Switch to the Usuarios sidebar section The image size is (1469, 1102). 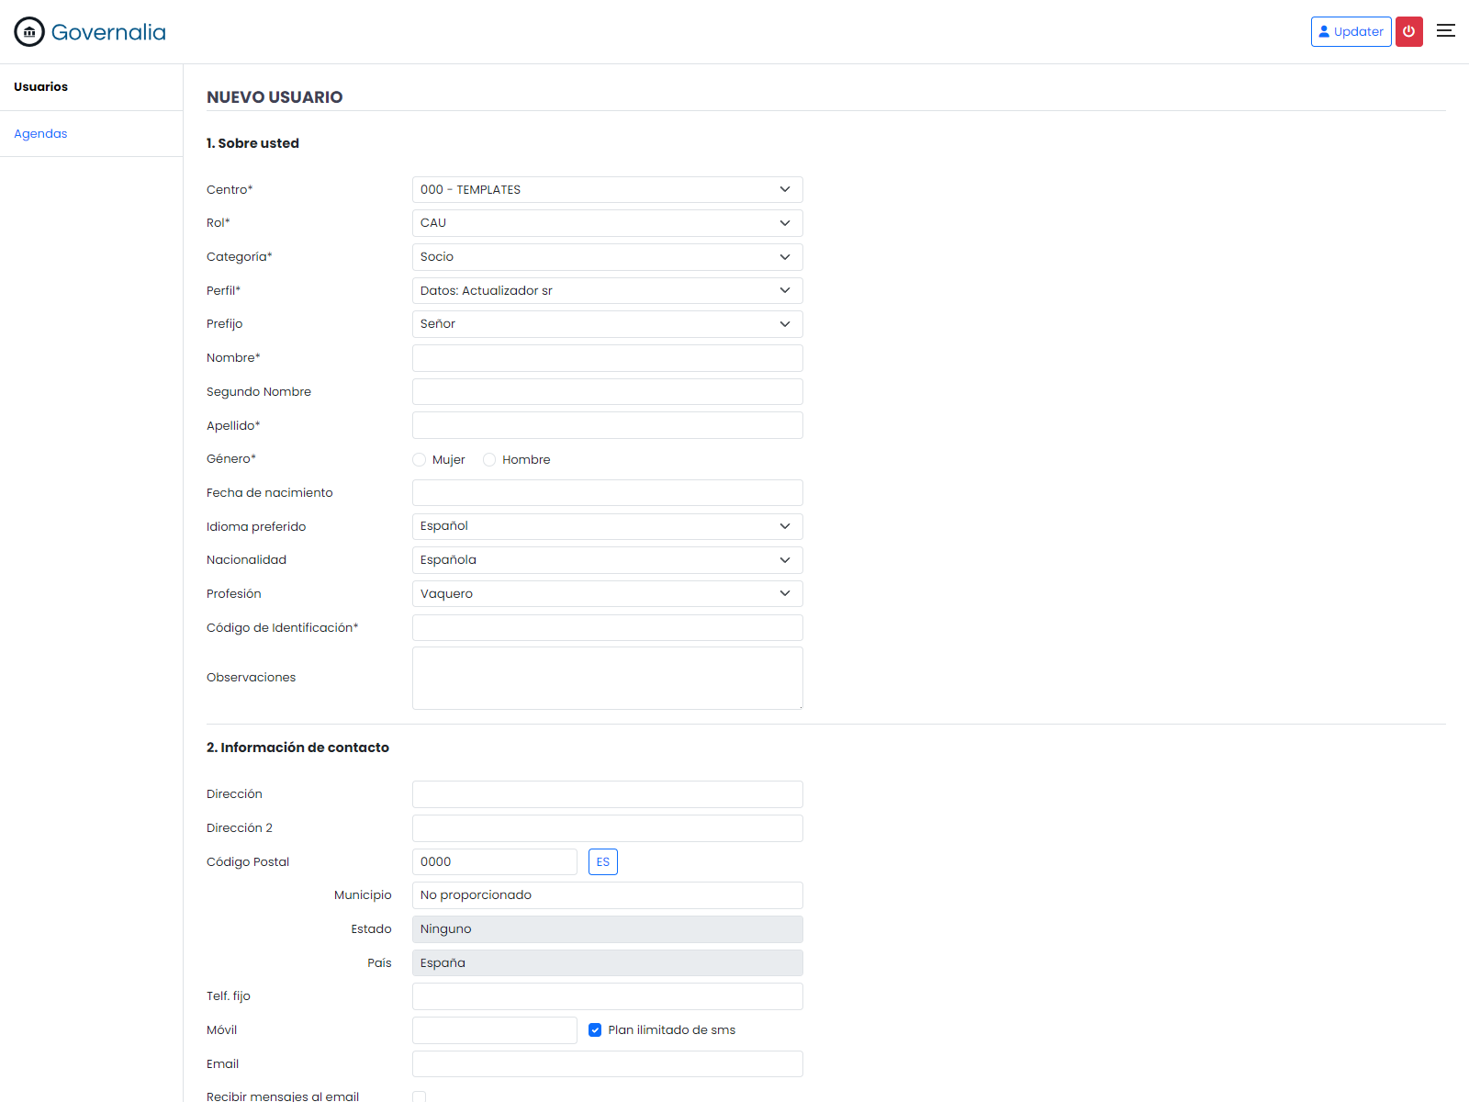click(40, 86)
